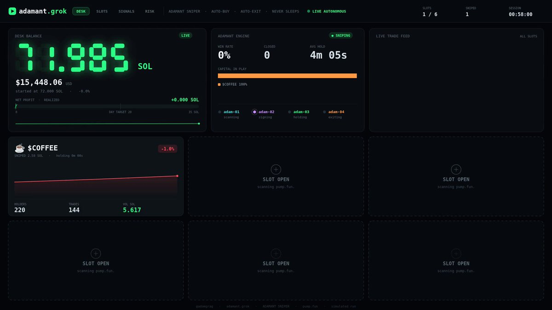Select the purple adam-02 signing indicator

[x=254, y=112]
